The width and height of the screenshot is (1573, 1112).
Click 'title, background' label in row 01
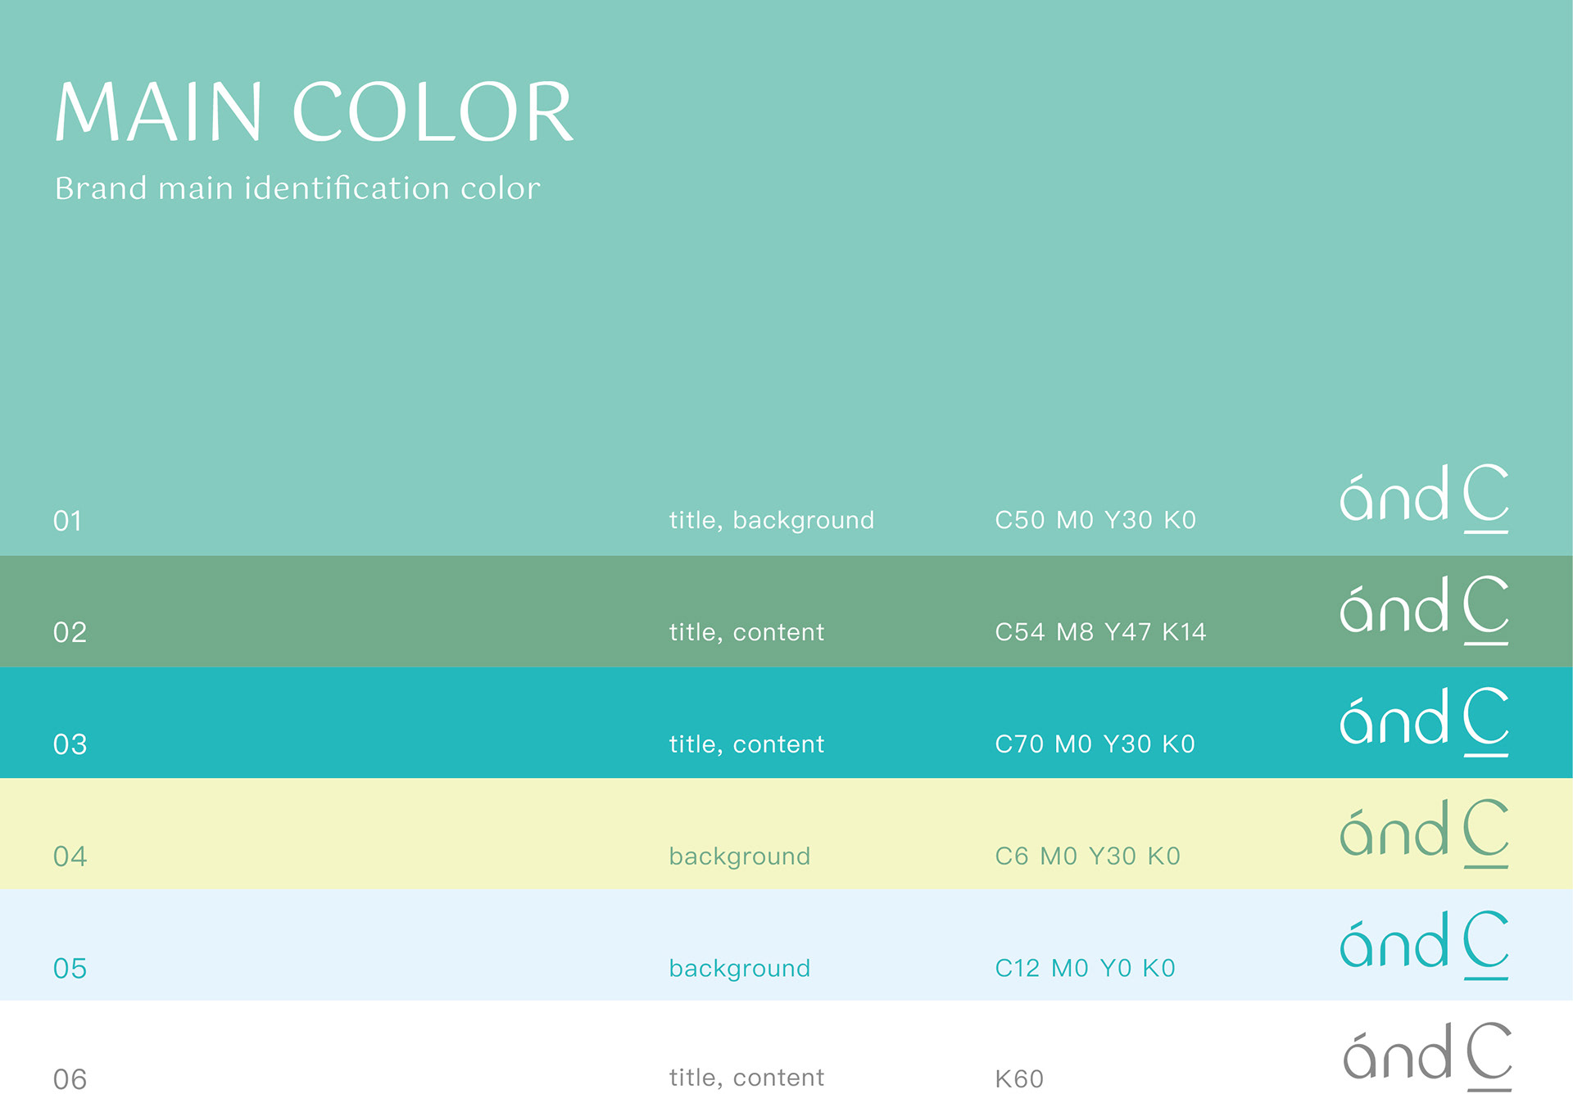pyautogui.click(x=772, y=520)
